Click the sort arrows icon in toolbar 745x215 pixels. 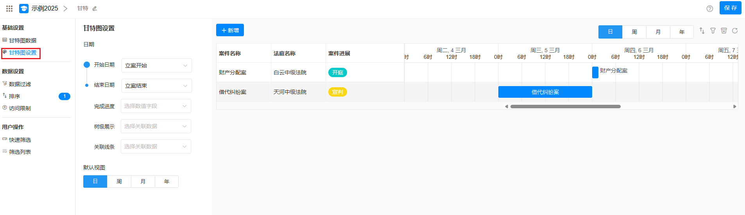click(702, 31)
